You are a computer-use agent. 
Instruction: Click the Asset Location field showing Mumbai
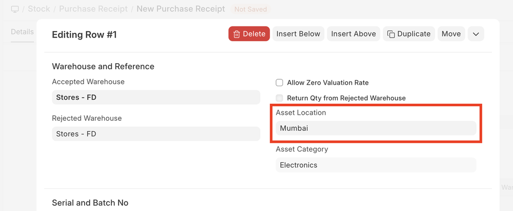[376, 128]
